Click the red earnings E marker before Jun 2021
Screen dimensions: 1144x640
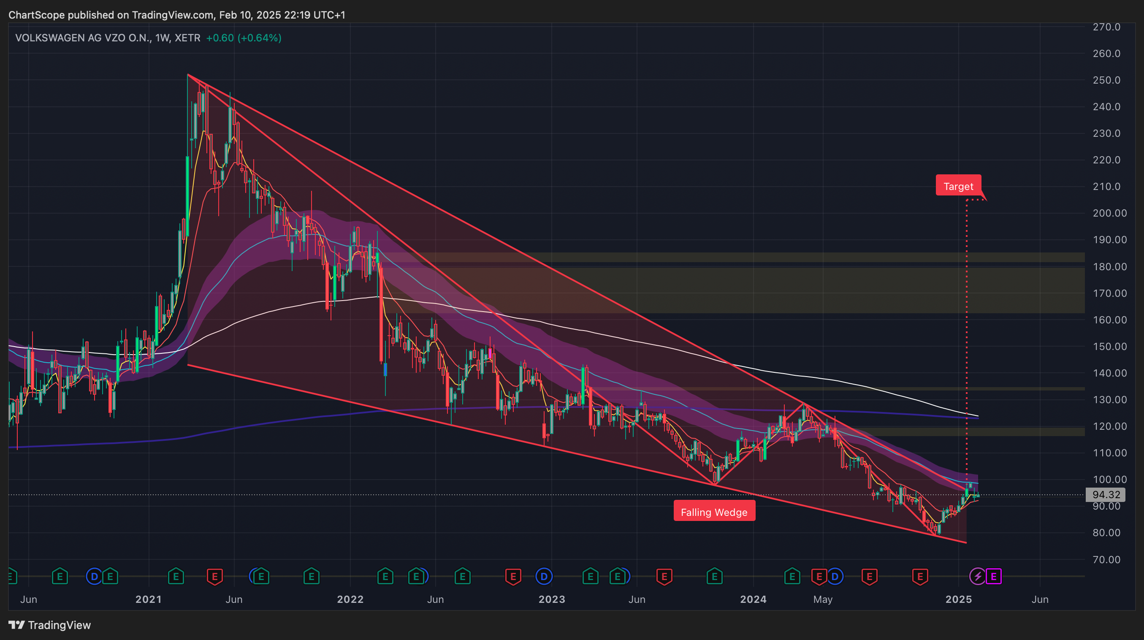pyautogui.click(x=214, y=577)
